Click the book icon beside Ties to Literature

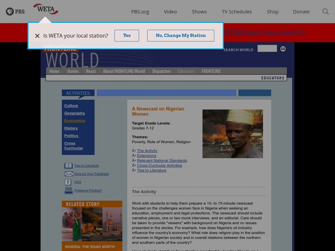[x=68, y=166]
